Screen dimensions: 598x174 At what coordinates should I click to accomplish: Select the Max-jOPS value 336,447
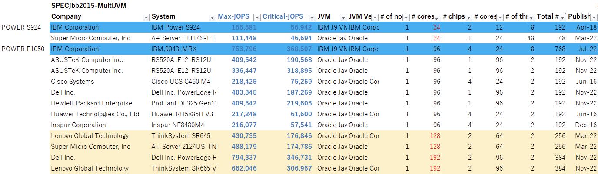pyautogui.click(x=244, y=71)
